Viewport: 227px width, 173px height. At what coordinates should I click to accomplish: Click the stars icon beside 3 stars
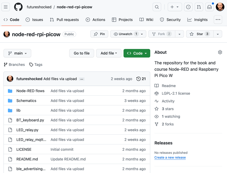click(x=157, y=109)
